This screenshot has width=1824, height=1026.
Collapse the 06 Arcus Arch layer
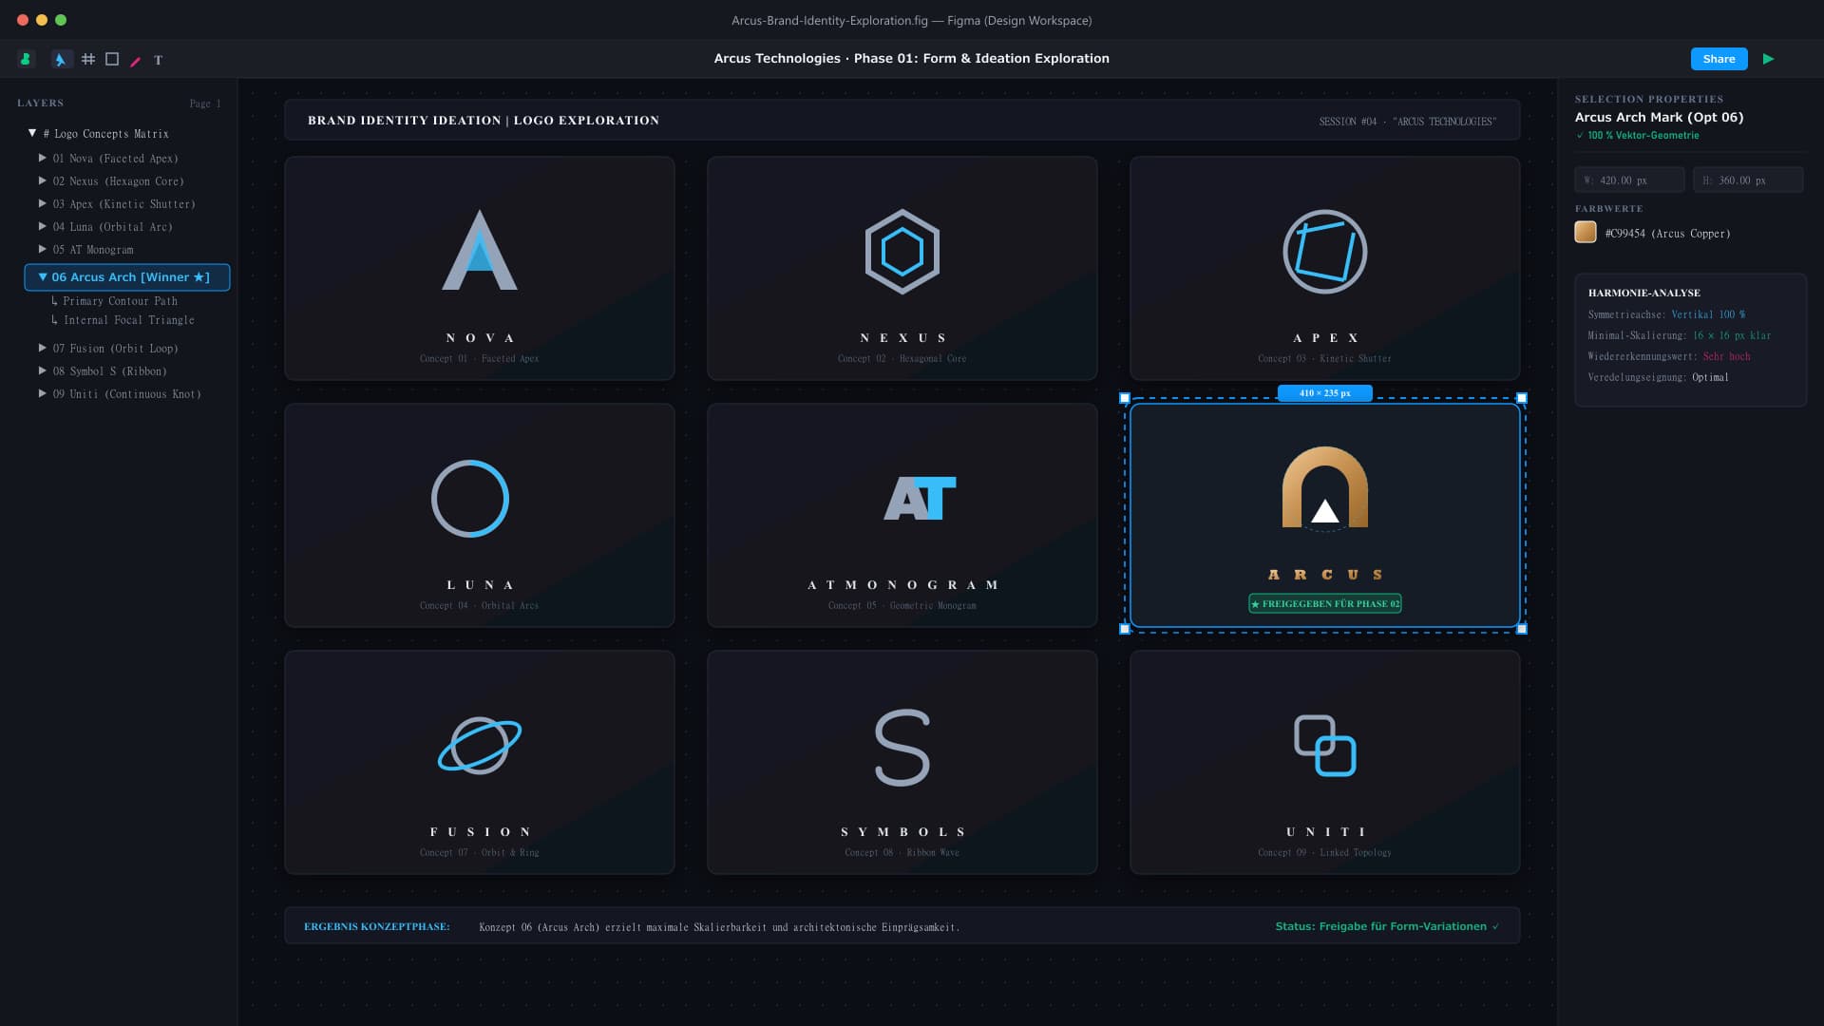[x=43, y=277]
